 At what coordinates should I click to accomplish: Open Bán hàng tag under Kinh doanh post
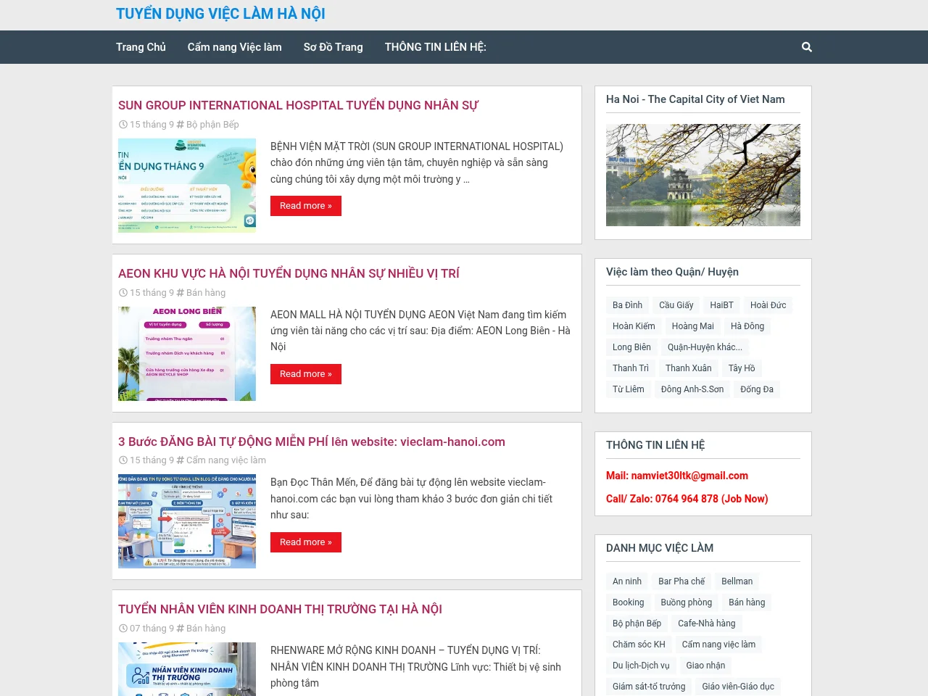[206, 629]
